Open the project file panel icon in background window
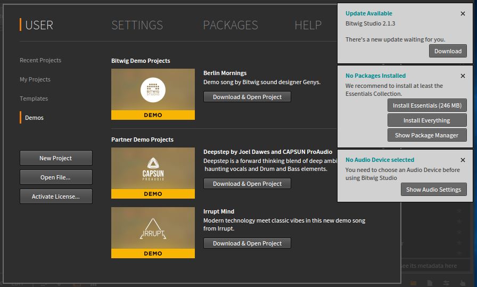Screen dimensions: 477x287 430,283
